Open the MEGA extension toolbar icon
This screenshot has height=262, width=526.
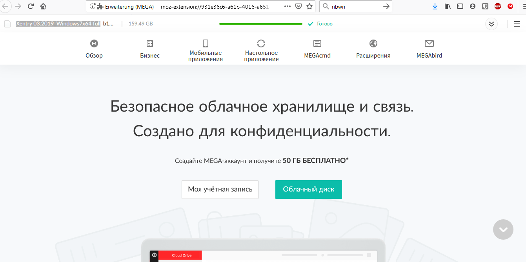coord(510,6)
